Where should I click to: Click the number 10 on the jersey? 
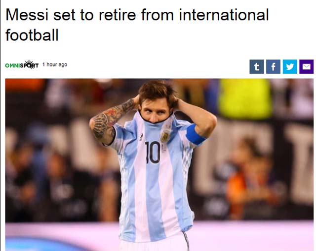(x=153, y=152)
